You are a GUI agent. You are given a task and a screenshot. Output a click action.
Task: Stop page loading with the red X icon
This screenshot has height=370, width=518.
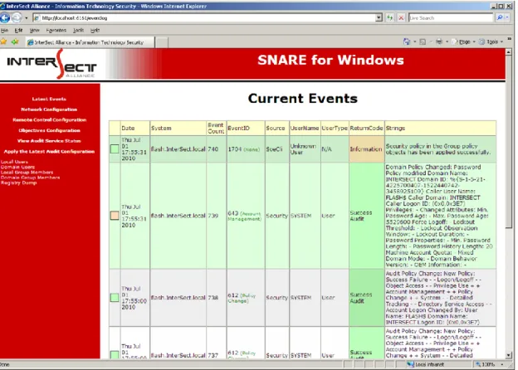401,17
